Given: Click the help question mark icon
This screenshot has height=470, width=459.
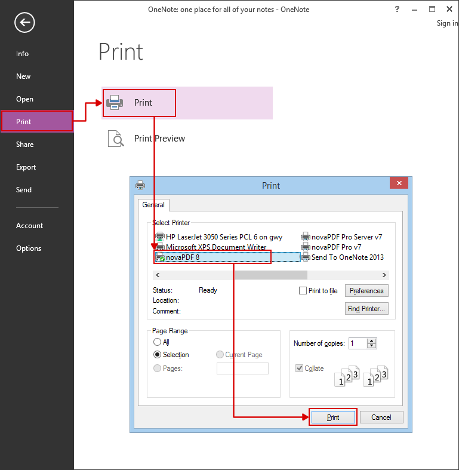Looking at the screenshot, I should (397, 9).
